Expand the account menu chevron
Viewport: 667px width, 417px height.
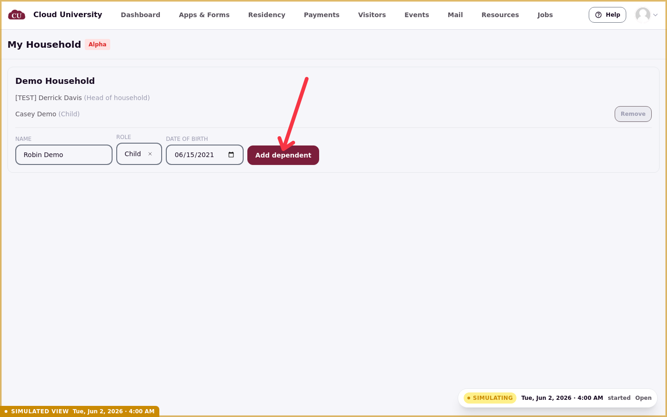655,15
